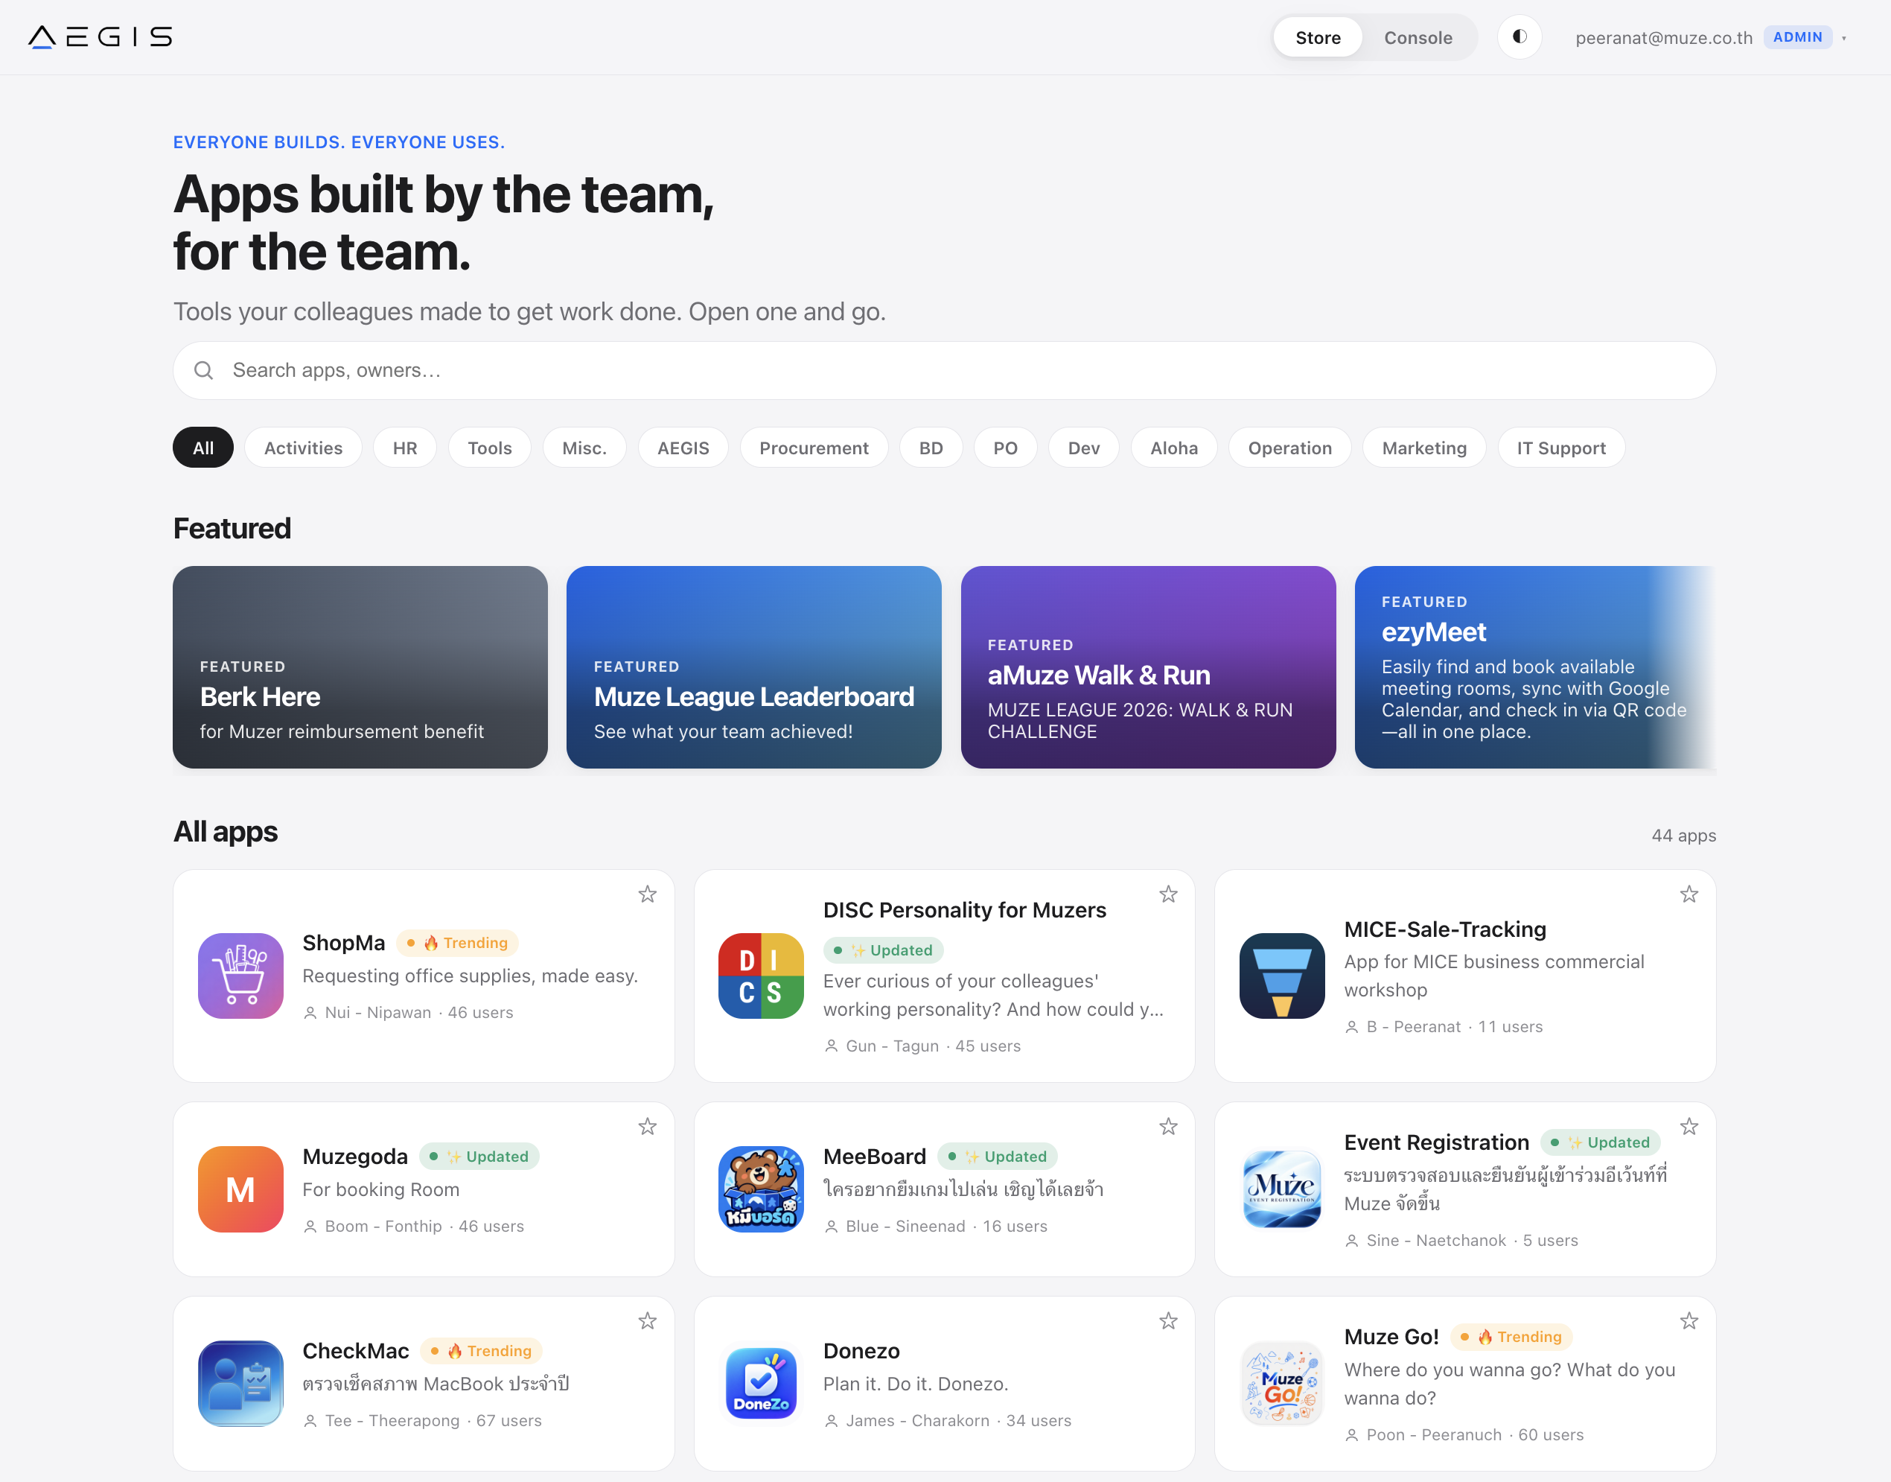Select the Marketing filter chip
Screen dimensions: 1891x1482
click(1423, 448)
